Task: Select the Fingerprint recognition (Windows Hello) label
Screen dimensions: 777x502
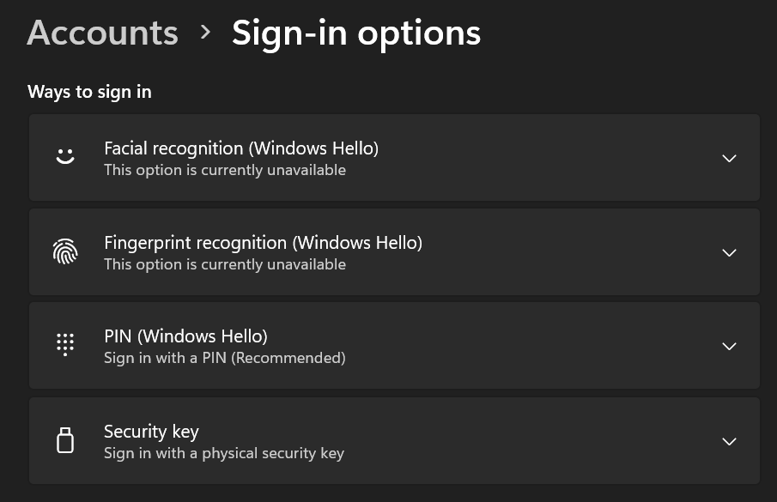Action: coord(263,242)
